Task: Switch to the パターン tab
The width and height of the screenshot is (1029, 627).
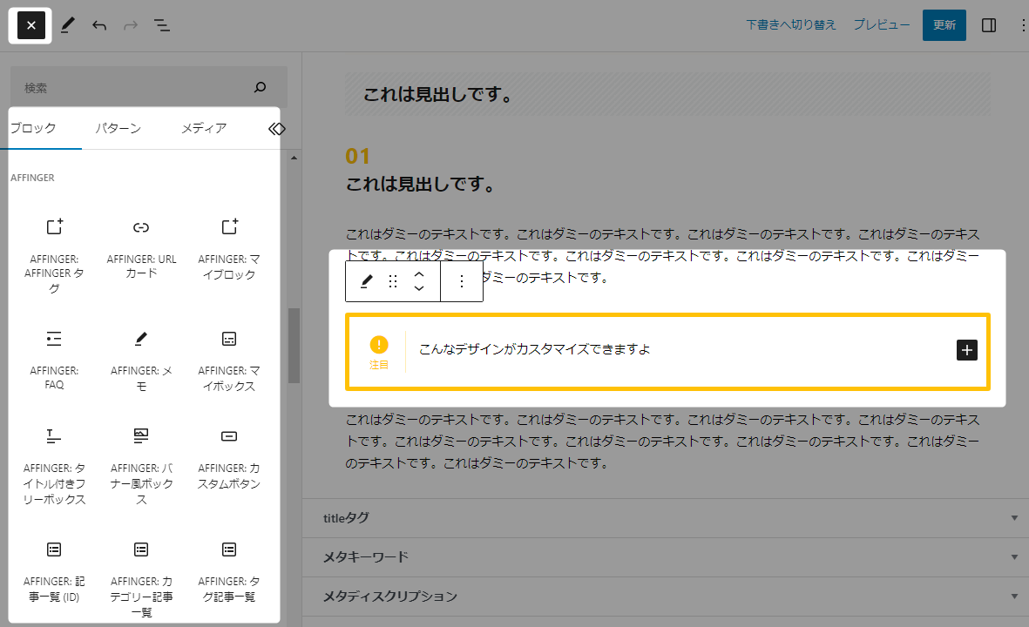Action: coord(118,128)
